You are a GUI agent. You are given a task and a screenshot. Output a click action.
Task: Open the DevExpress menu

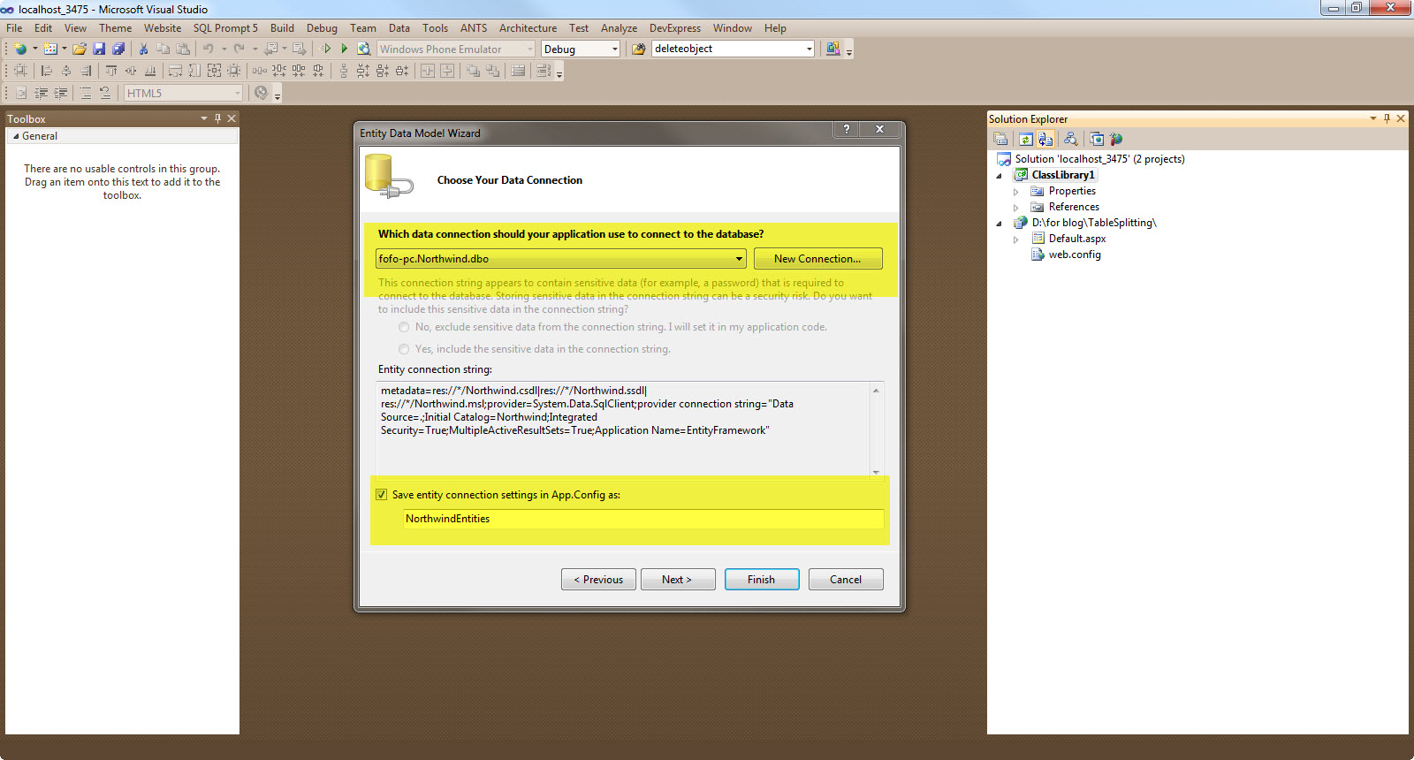tap(674, 28)
